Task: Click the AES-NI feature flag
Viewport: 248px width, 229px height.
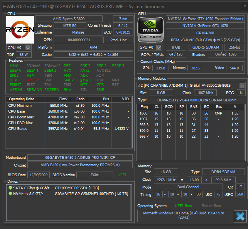Action: click(x=16, y=90)
